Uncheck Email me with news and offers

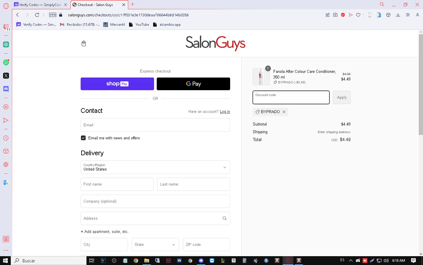pyautogui.click(x=83, y=138)
